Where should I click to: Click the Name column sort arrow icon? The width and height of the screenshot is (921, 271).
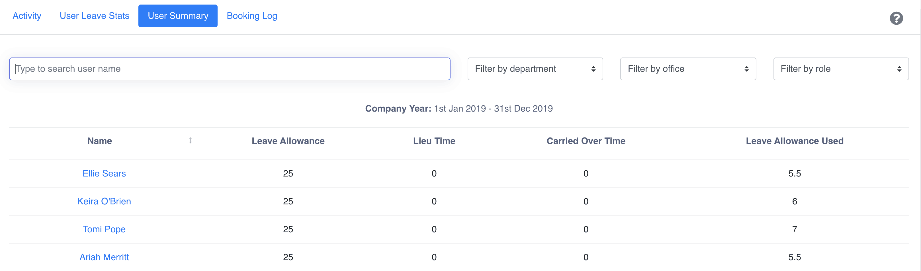191,141
